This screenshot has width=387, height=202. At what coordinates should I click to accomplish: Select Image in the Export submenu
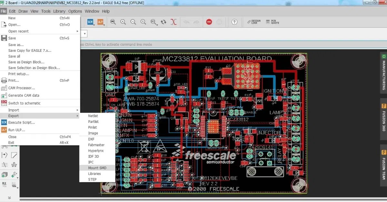click(97, 133)
